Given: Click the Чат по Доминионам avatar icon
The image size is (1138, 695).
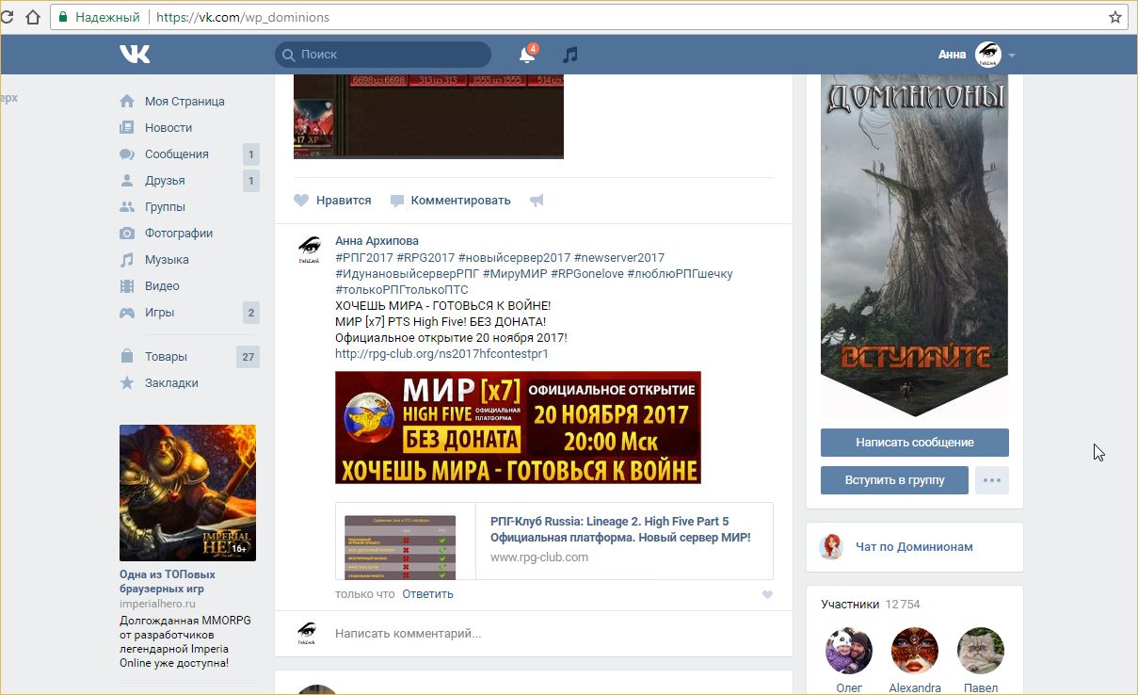Looking at the screenshot, I should (x=831, y=547).
